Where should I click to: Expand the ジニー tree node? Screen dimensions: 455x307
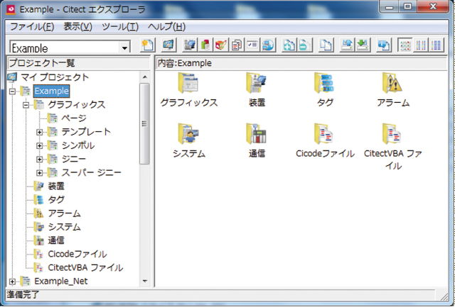pyautogui.click(x=40, y=160)
